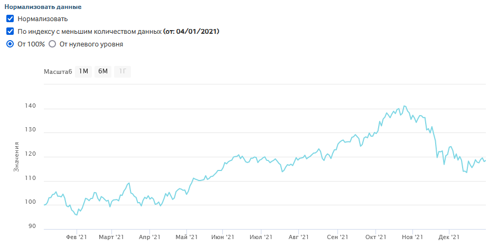
Task: Click the 140 value axis label
Action: tap(30, 106)
